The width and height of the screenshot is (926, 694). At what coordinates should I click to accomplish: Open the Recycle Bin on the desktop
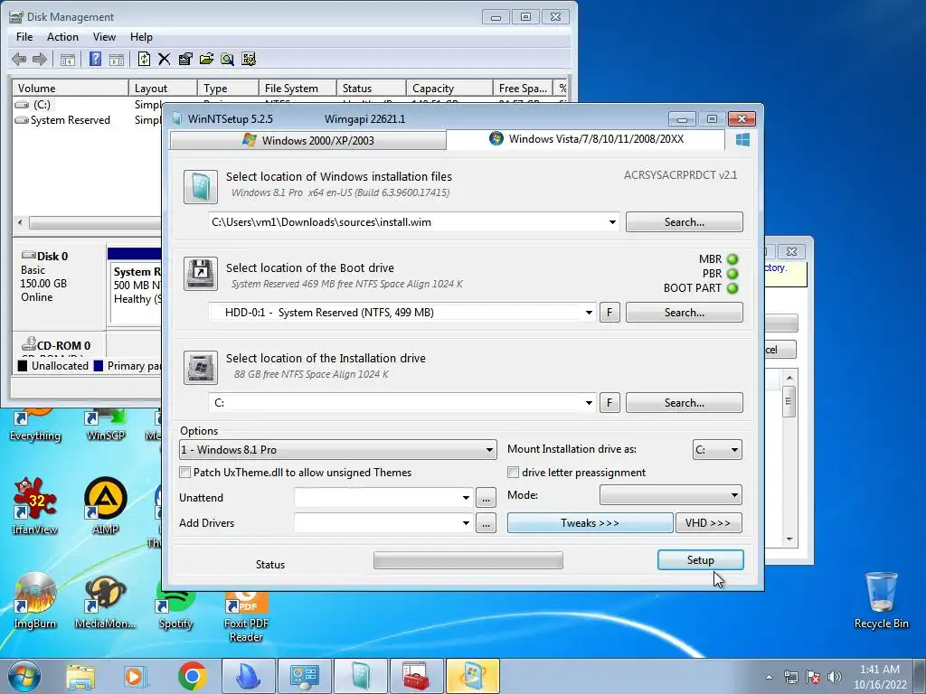point(881,600)
